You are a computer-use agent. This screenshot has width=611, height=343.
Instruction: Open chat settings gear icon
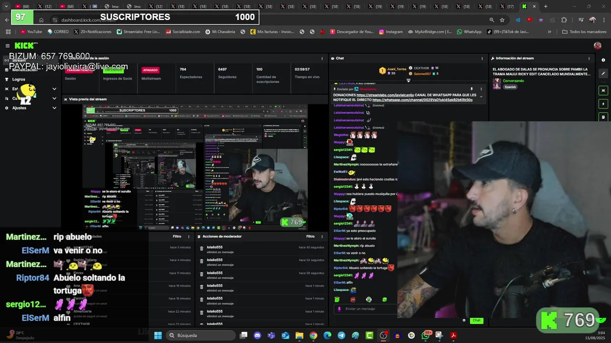tap(464, 320)
